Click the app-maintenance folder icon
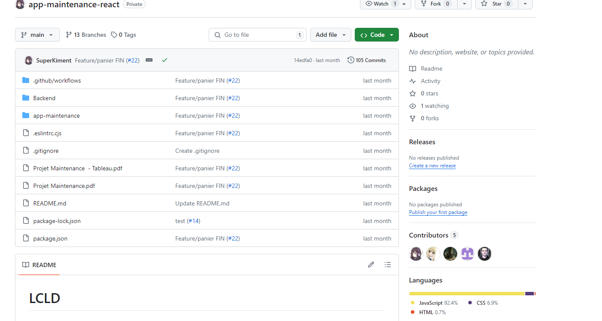602x321 pixels. [26, 116]
